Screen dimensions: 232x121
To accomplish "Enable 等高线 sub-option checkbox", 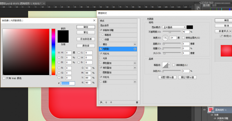I will (x=103, y=35).
